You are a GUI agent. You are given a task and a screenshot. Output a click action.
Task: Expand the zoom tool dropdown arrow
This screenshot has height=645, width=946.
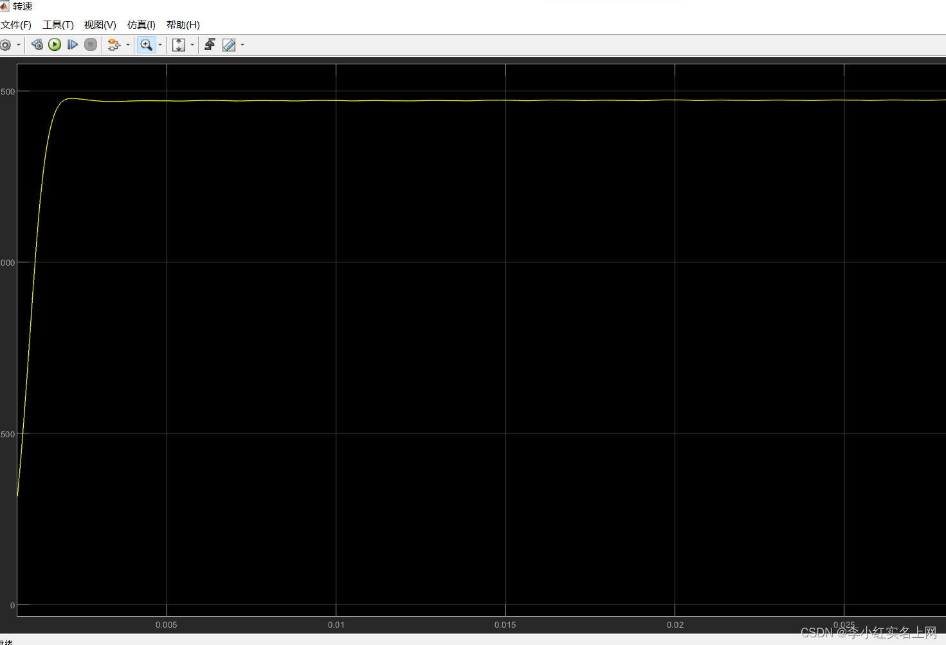(160, 45)
